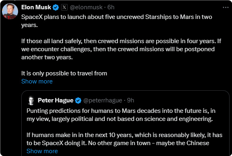The height and width of the screenshot is (156, 232).
Task: Open the quoted post's 9h timestamp
Action: click(x=131, y=100)
